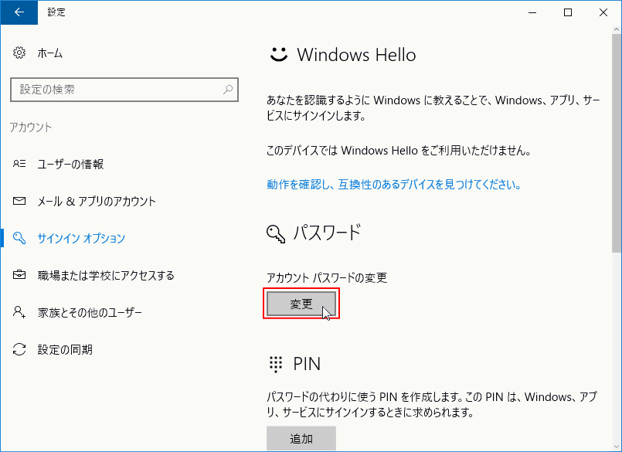Click the パスワード heading text
Viewport: 622px width, 452px height.
coord(327,233)
